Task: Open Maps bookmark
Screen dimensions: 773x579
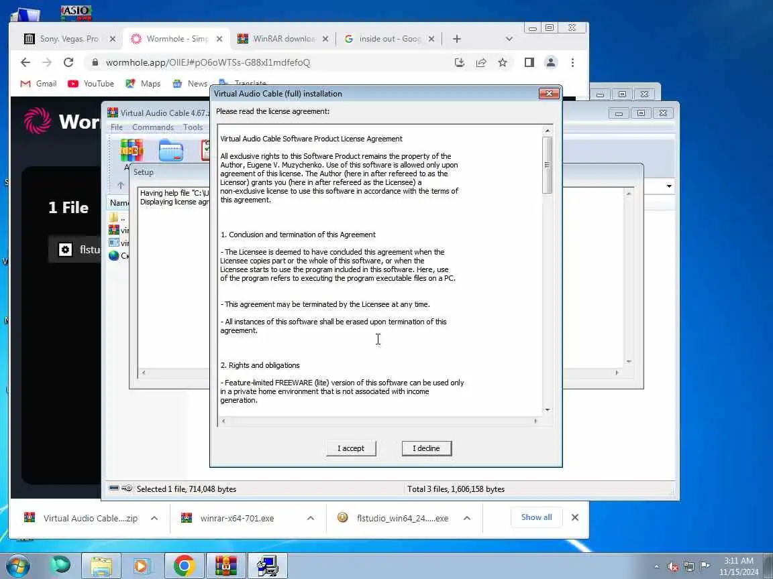Action: coord(143,84)
